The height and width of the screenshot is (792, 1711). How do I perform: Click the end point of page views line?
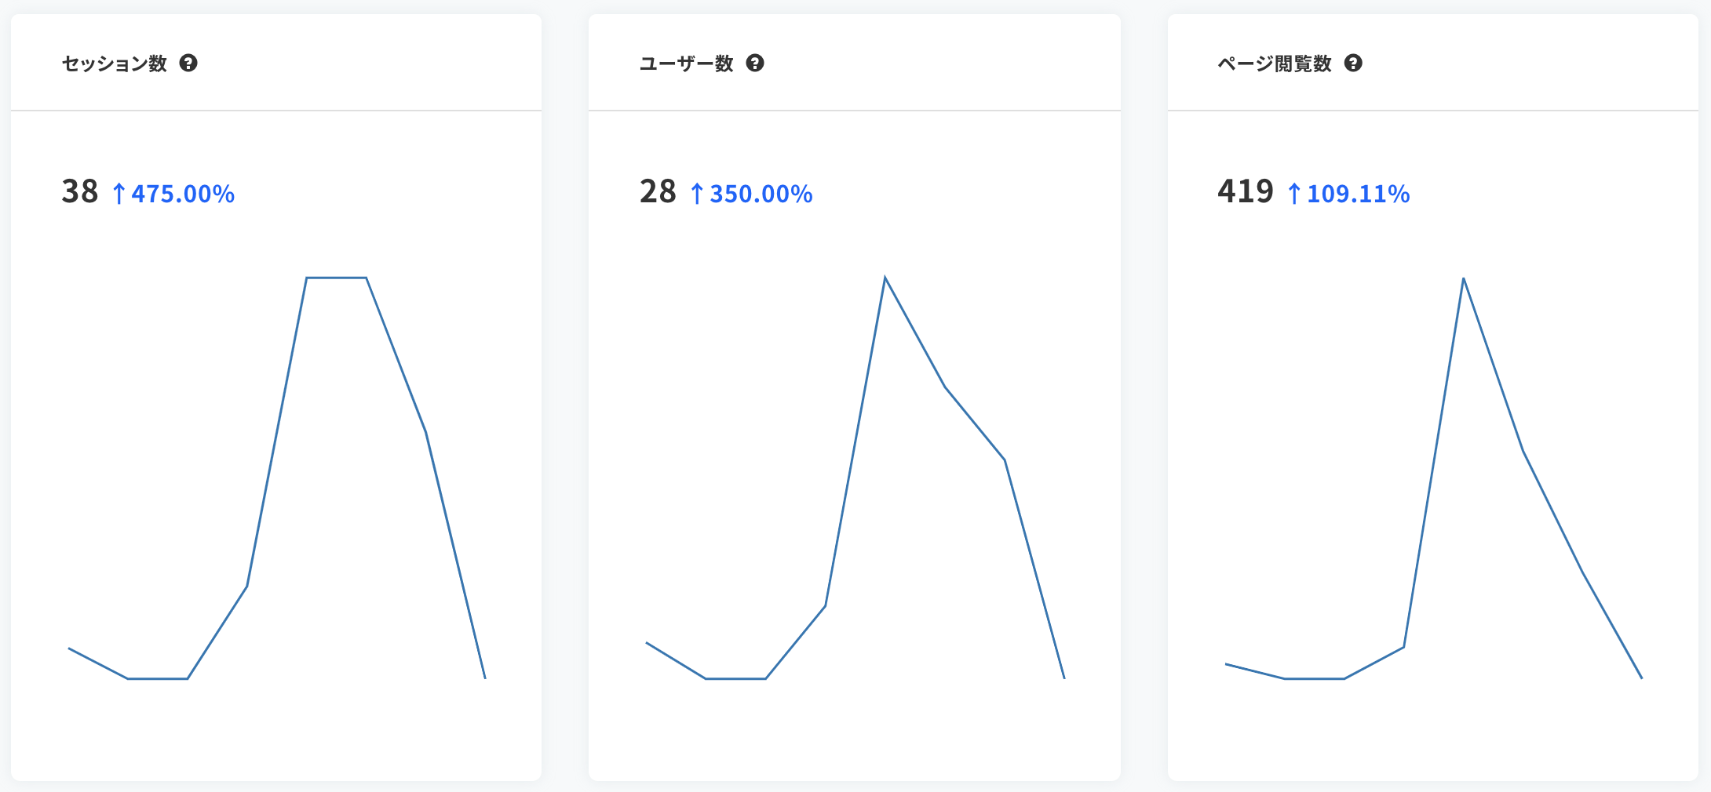1641,678
